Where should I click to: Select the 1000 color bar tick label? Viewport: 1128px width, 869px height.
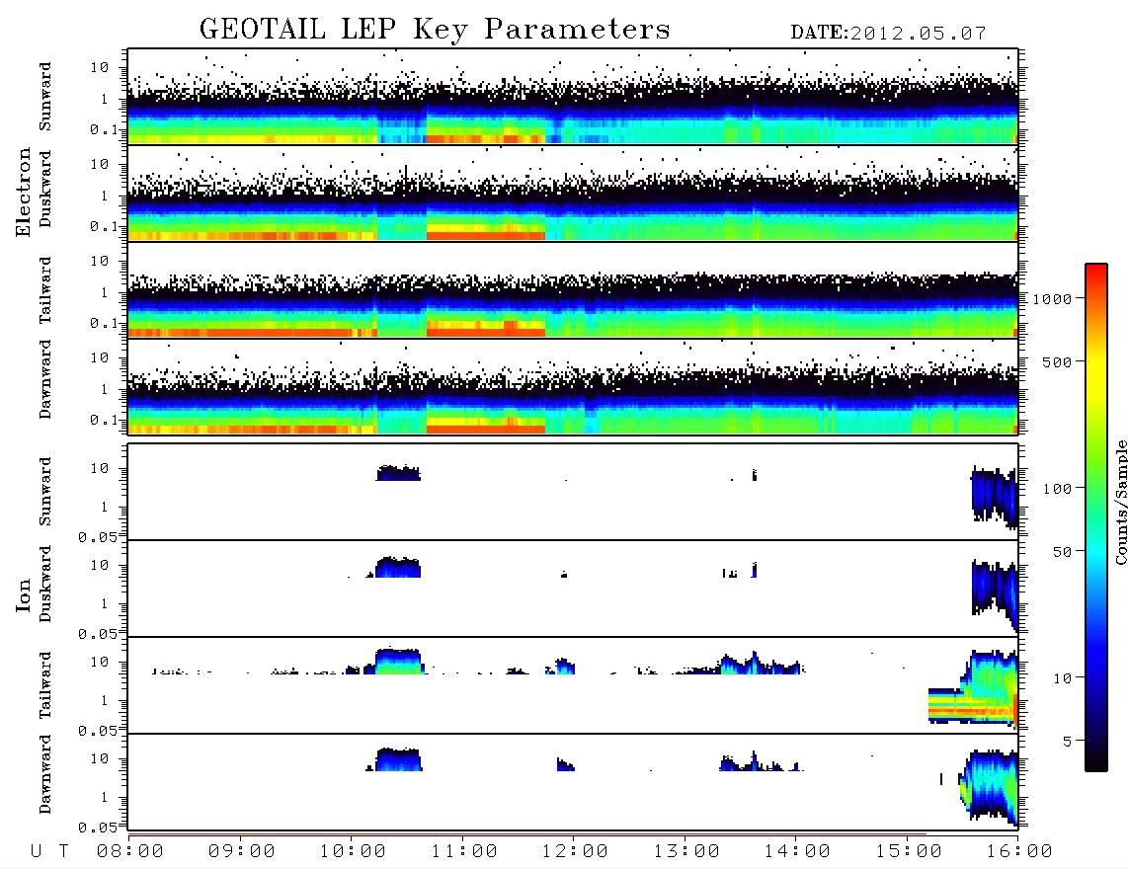[1052, 298]
